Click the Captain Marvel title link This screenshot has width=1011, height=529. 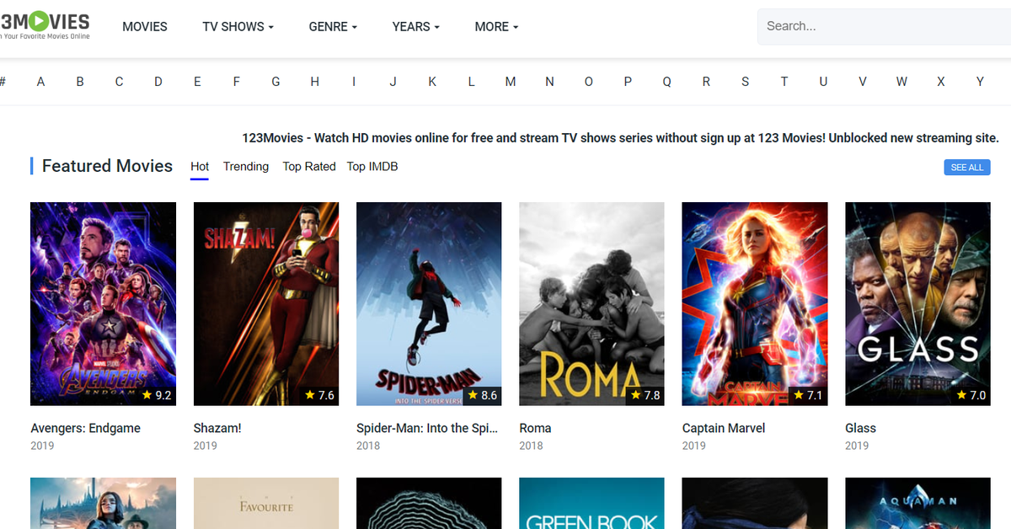(x=724, y=428)
